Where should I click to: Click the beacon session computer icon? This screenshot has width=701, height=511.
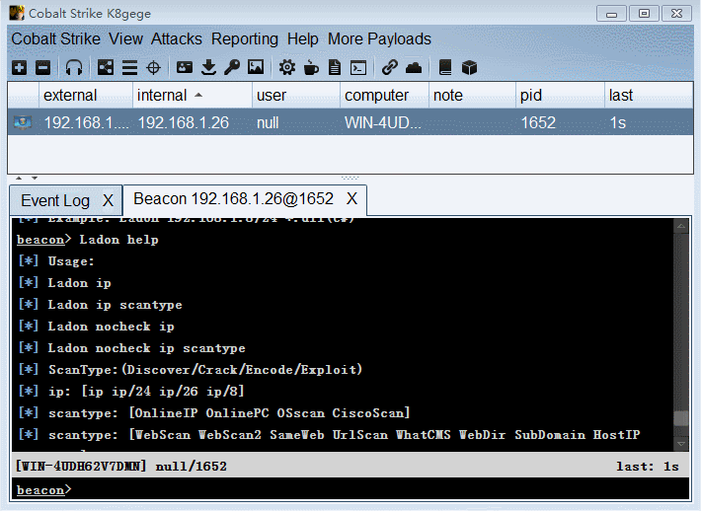tap(23, 122)
